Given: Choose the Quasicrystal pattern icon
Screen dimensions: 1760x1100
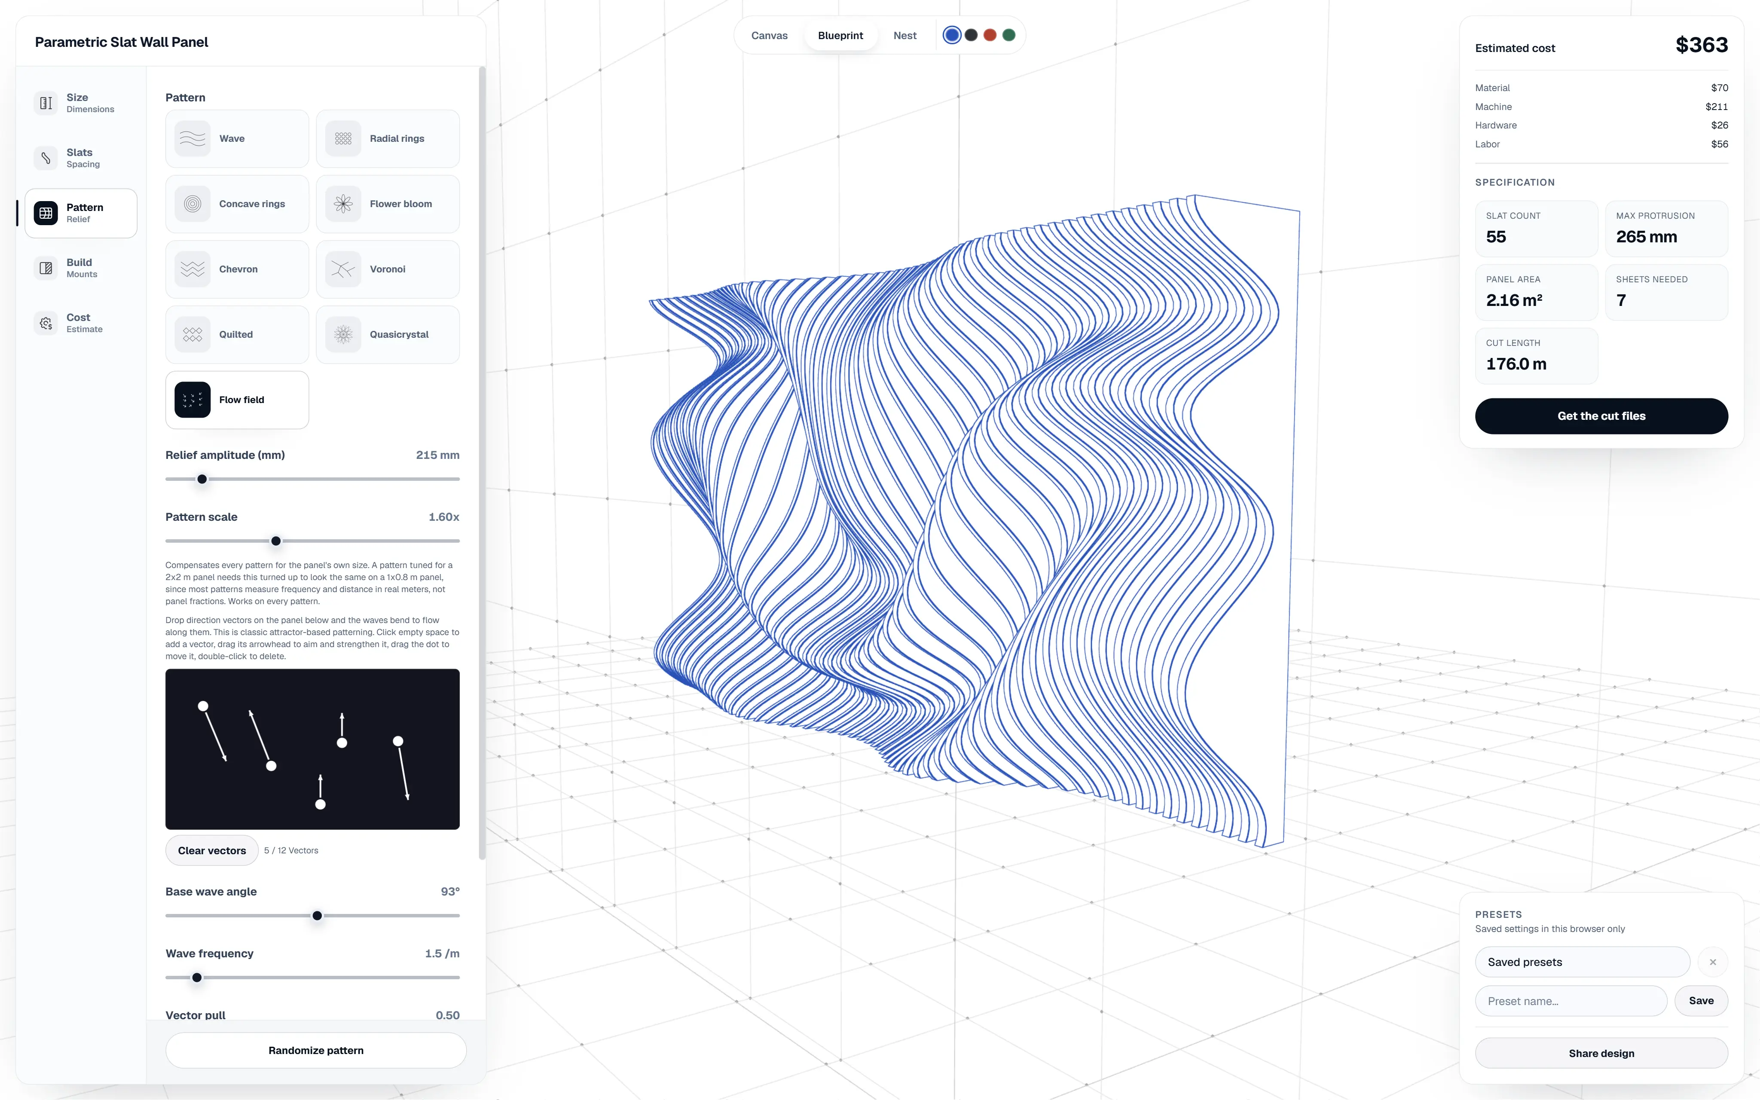Looking at the screenshot, I should 343,335.
